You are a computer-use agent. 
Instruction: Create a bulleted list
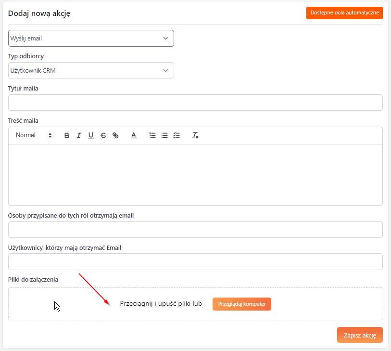[164, 136]
